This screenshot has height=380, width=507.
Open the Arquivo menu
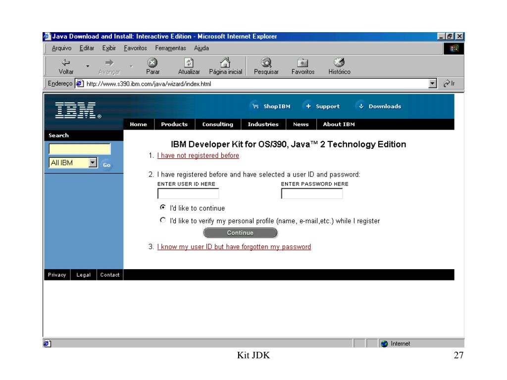pyautogui.click(x=61, y=48)
